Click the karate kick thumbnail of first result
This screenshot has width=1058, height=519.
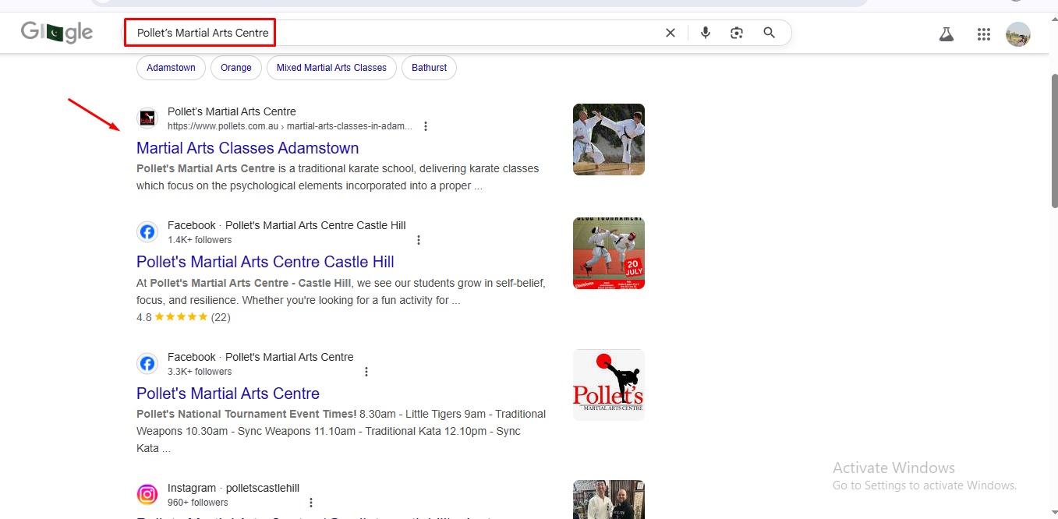[608, 139]
